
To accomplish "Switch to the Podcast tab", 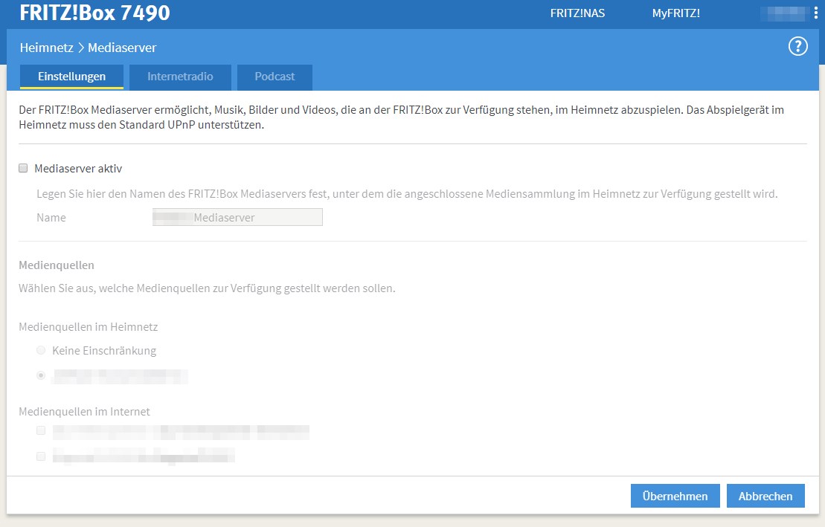I will pos(275,77).
